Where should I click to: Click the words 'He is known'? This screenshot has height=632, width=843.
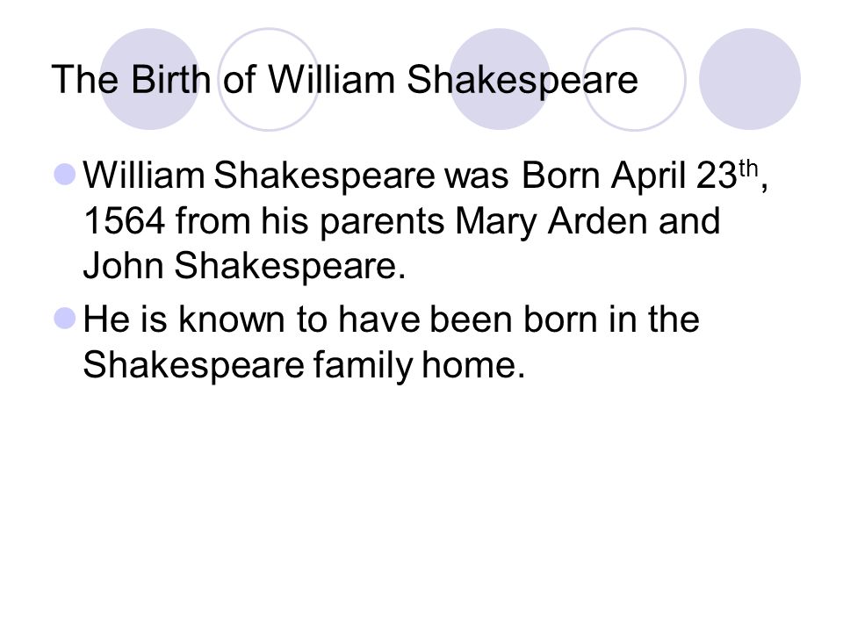[x=184, y=319]
